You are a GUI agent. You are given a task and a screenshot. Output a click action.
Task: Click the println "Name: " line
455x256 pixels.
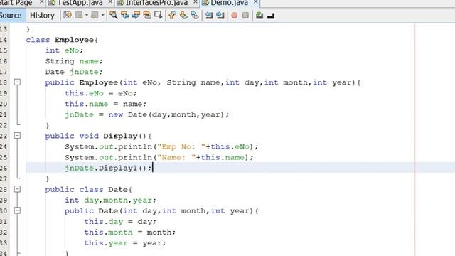(x=159, y=157)
